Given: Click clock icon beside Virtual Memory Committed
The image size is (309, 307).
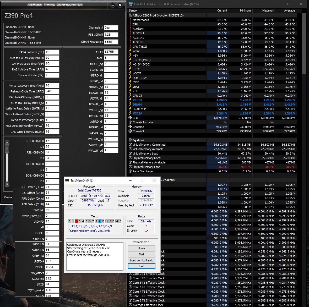Looking at the screenshot, I should 130,145.
